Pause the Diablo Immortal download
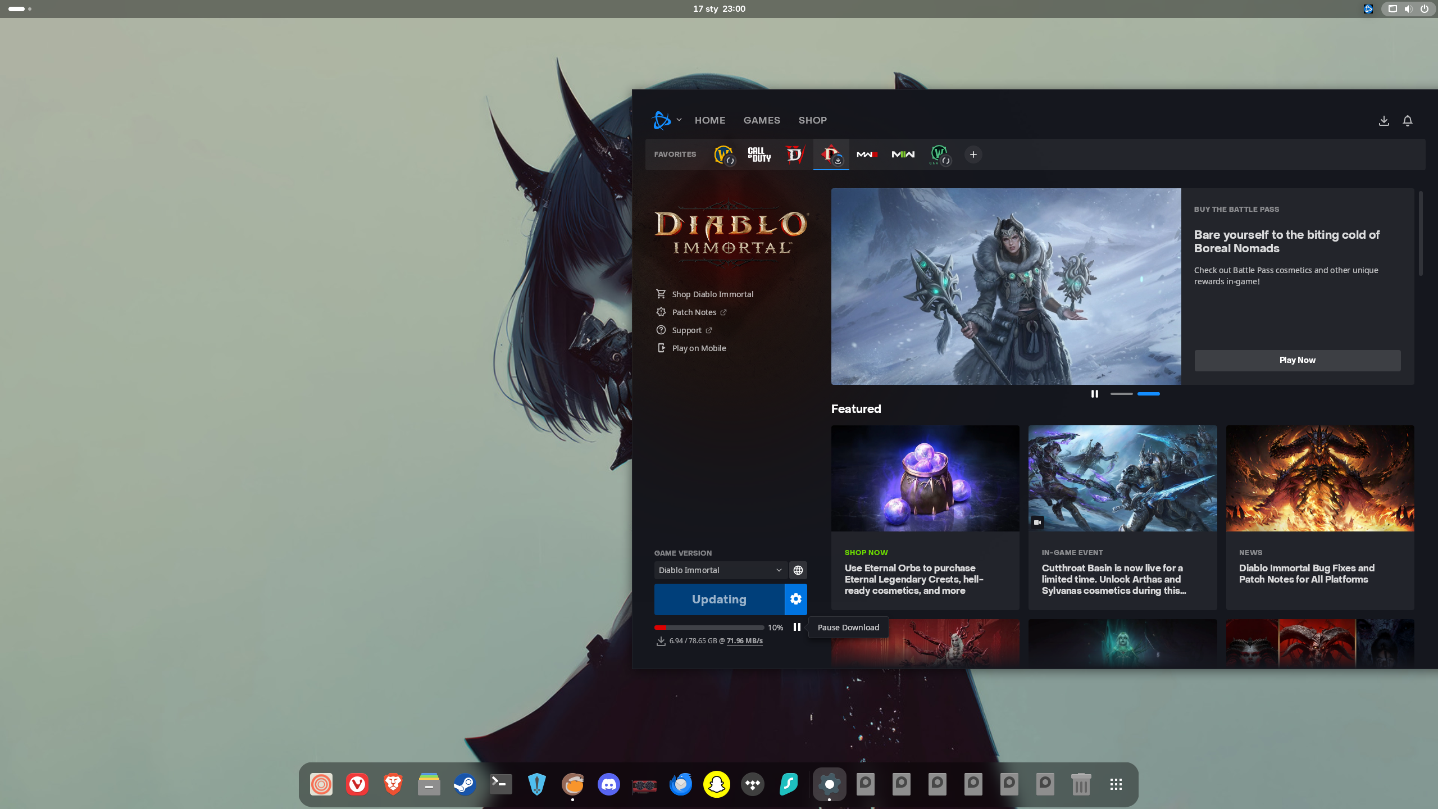The image size is (1438, 809). (797, 627)
